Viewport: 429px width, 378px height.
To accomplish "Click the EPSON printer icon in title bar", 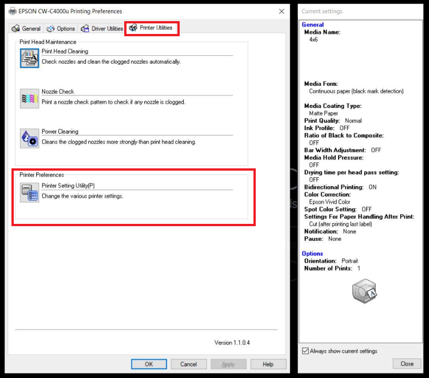I will pos(12,11).
